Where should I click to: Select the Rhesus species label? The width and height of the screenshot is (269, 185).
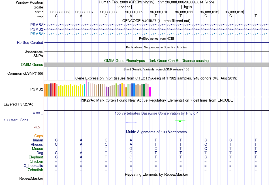point(37,144)
